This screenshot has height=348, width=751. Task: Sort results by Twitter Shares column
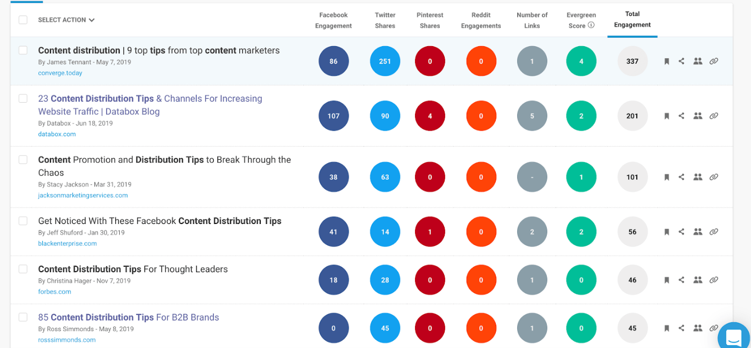[x=385, y=20]
